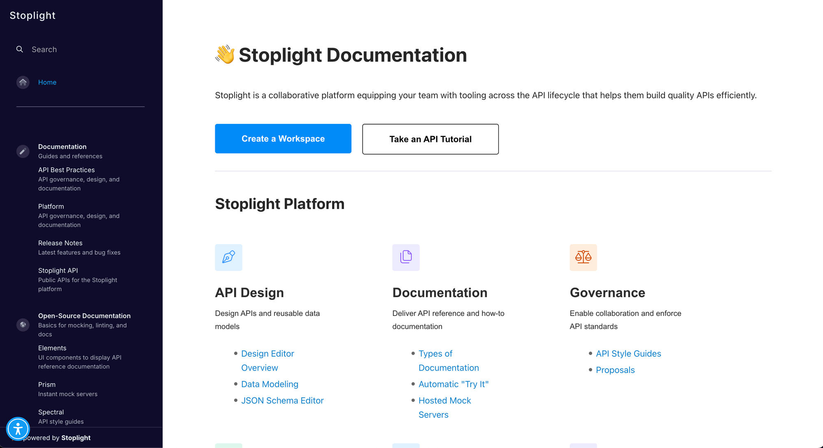Select the Home icon in the sidebar
Screen dimensions: 823x448
coord(23,82)
